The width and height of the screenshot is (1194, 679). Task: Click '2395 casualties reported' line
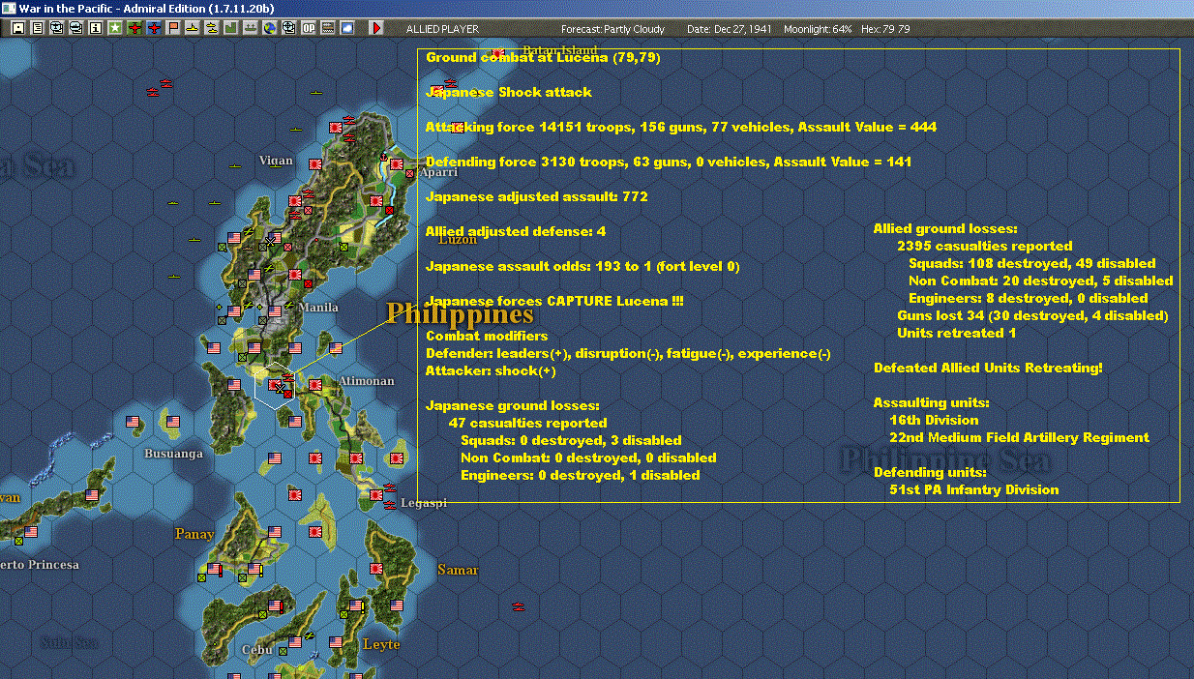point(985,246)
